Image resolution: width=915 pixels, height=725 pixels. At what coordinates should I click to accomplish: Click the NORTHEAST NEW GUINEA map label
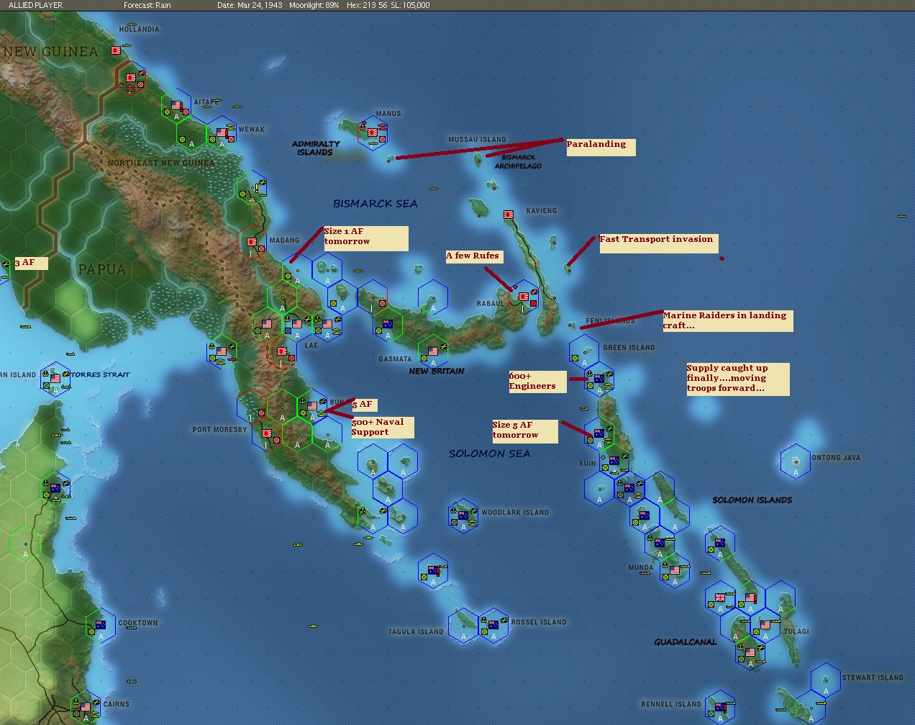(161, 163)
